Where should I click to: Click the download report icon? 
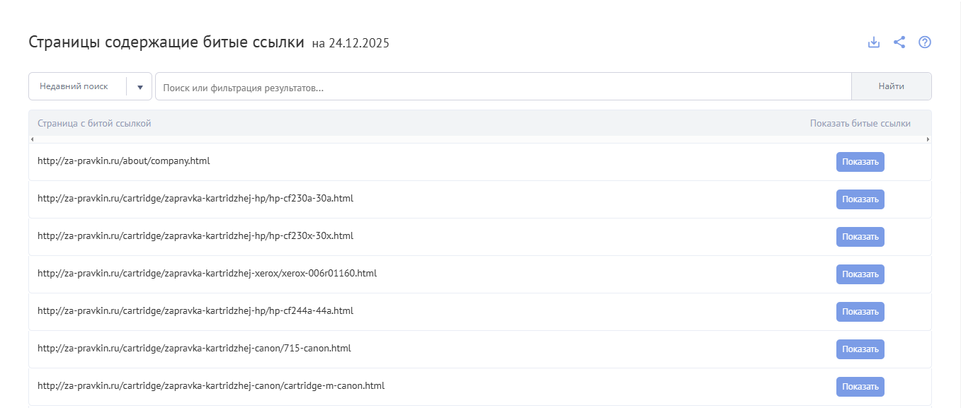(874, 42)
